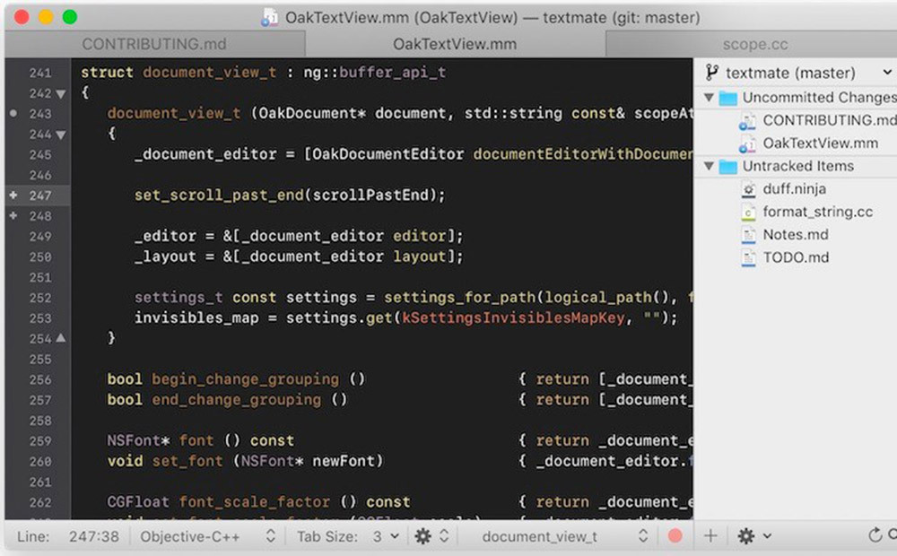Open the Objective-C++ language dropdown
897x556 pixels.
[208, 536]
